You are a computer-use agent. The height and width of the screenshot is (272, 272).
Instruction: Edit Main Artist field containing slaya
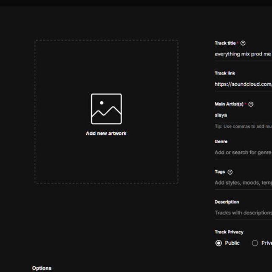click(243, 115)
